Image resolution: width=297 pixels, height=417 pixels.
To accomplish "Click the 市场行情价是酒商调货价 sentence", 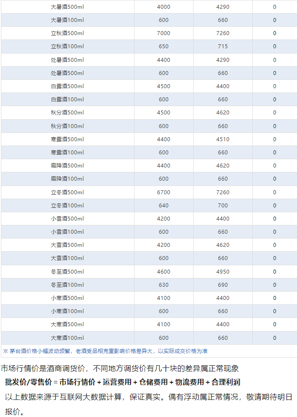I will coord(120,368).
